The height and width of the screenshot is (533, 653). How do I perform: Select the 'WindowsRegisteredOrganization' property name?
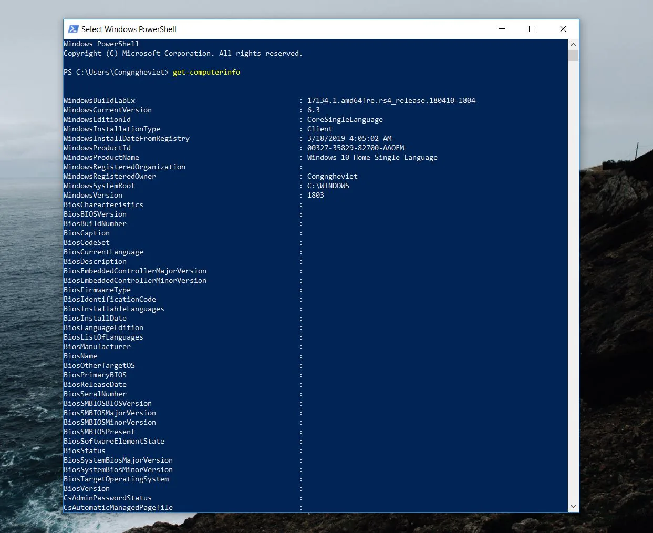(x=125, y=167)
